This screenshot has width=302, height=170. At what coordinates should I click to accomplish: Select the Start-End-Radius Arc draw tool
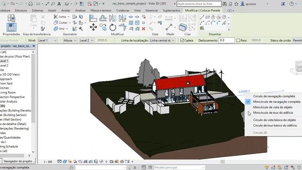(x=202, y=23)
